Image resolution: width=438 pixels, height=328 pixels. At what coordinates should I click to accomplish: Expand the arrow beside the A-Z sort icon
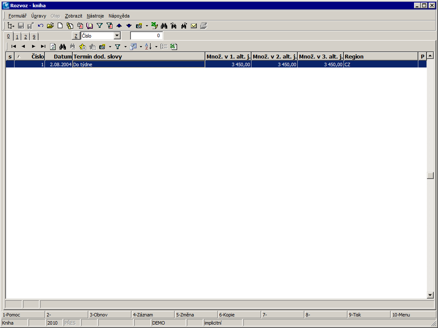point(156,47)
